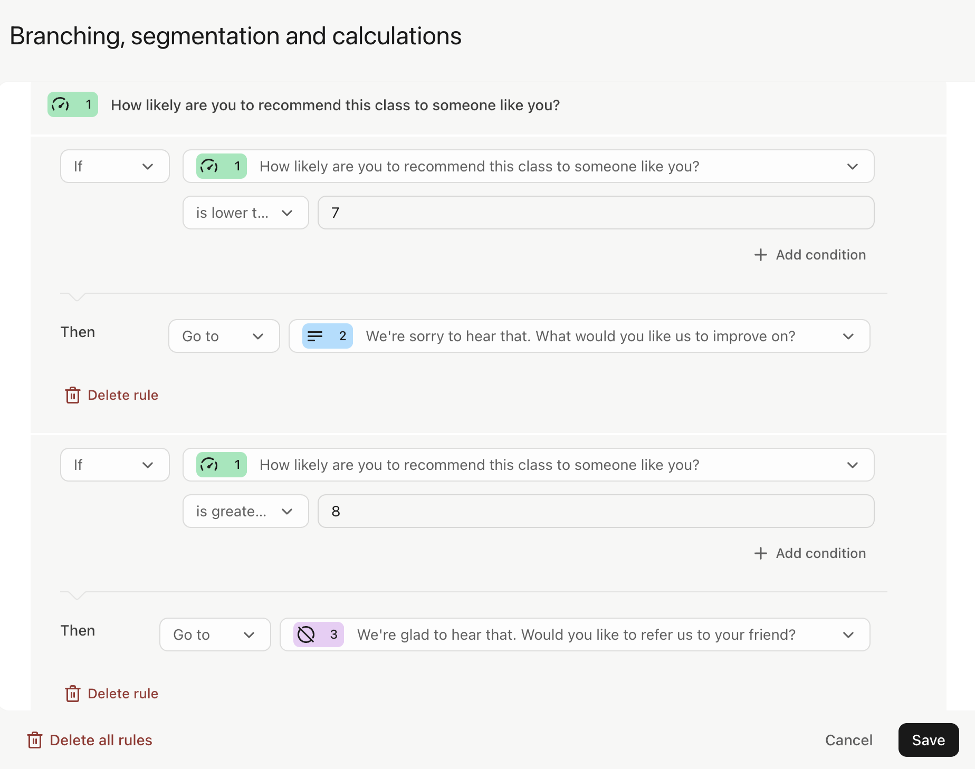Open the second Go to action dropdown
Image resolution: width=975 pixels, height=769 pixels.
point(215,635)
